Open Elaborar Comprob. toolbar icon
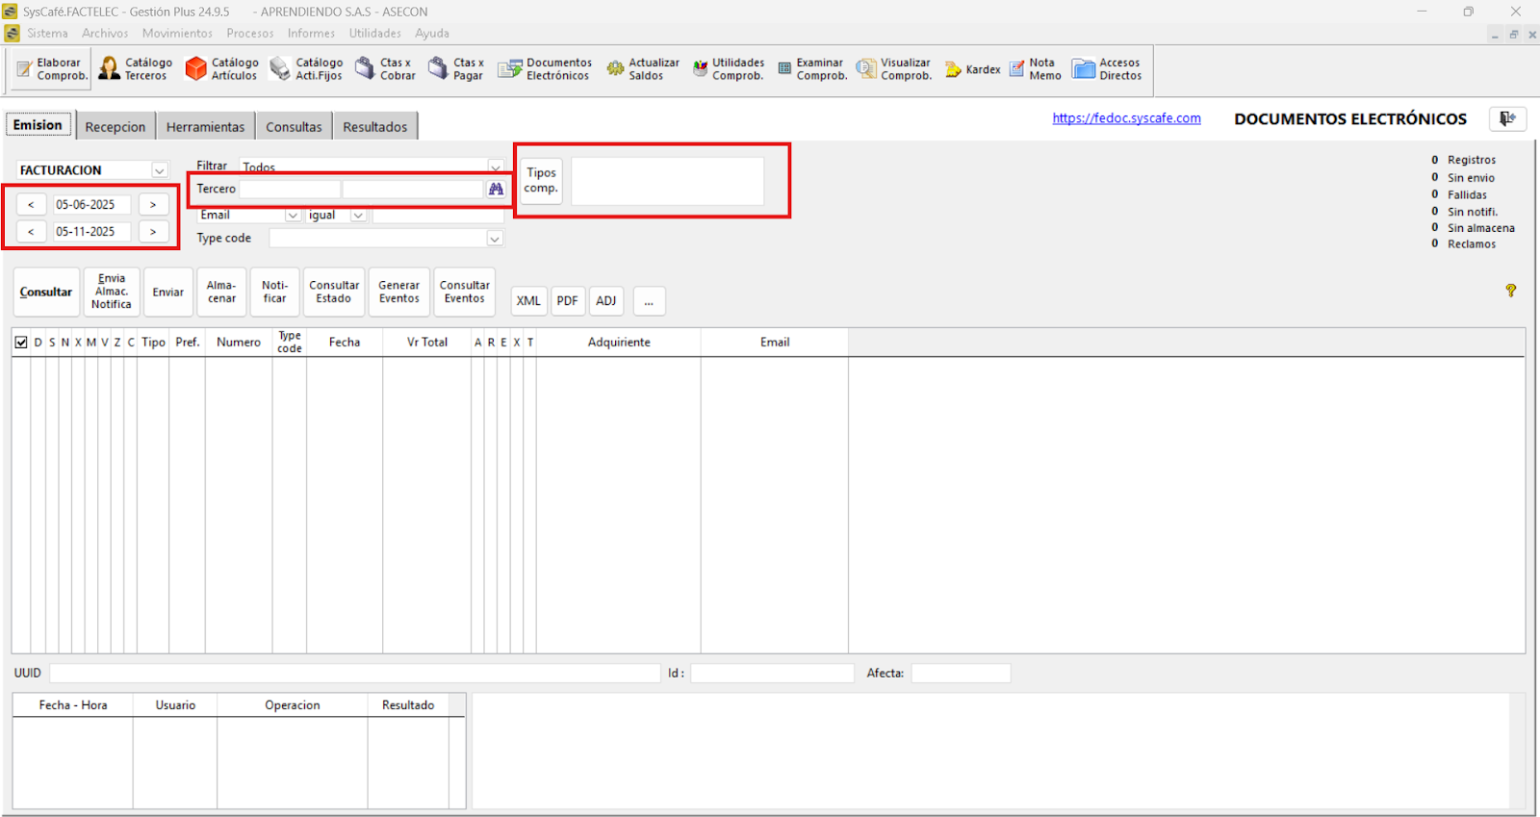The height and width of the screenshot is (817, 1540). [x=51, y=69]
